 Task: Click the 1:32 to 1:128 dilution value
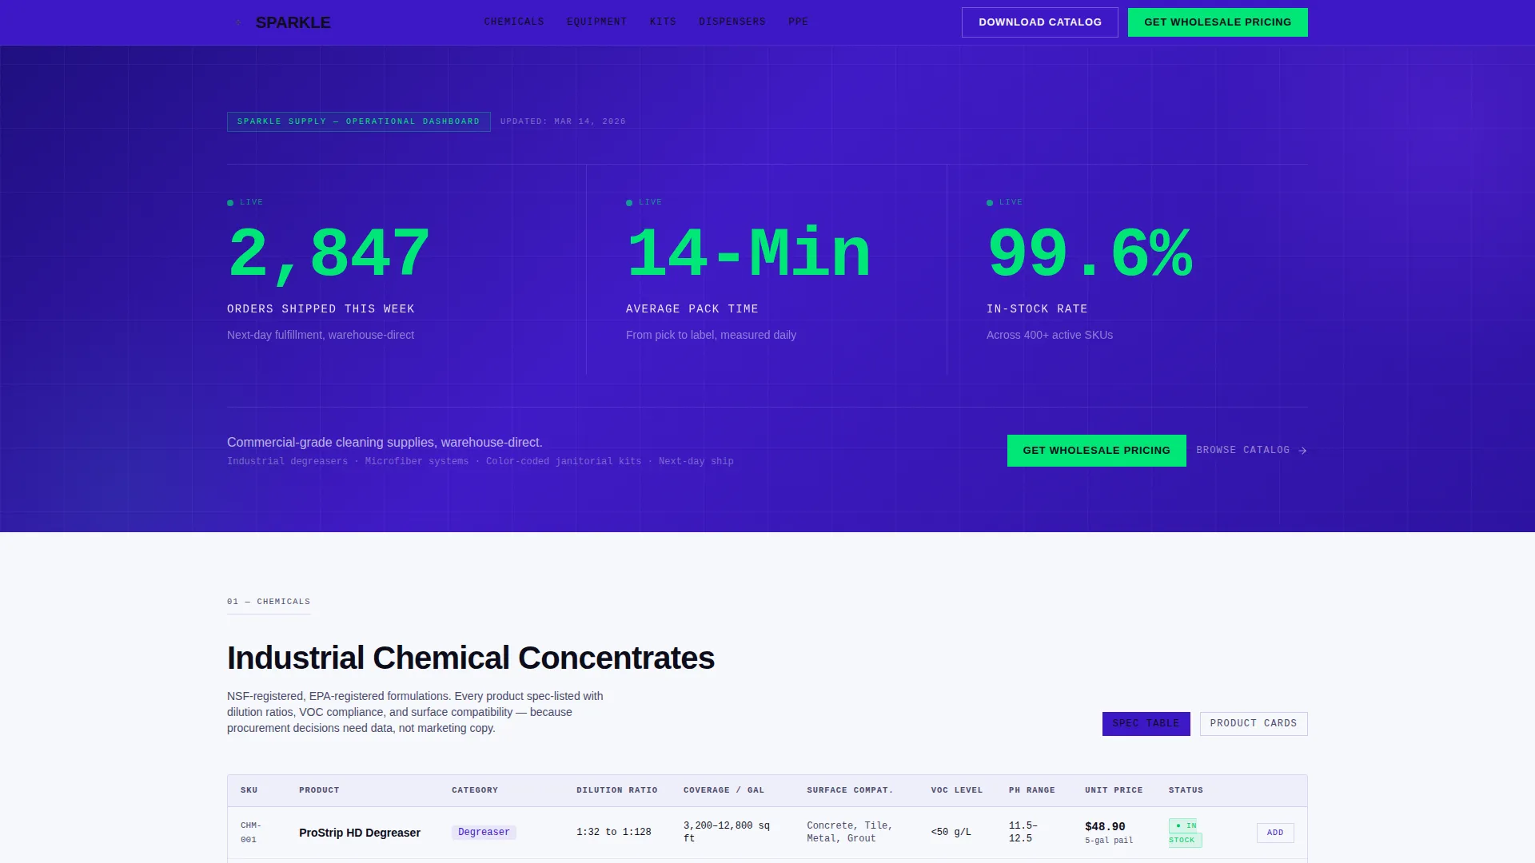614,833
